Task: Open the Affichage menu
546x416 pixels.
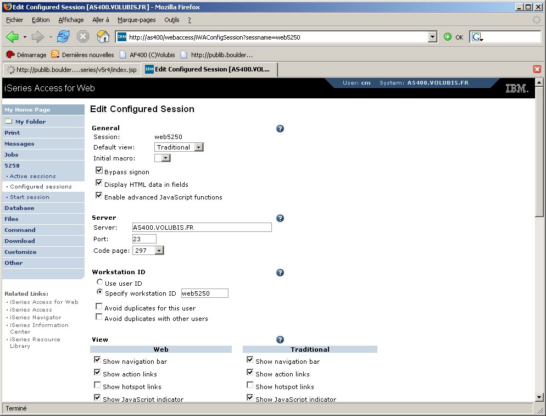Action: tap(71, 20)
